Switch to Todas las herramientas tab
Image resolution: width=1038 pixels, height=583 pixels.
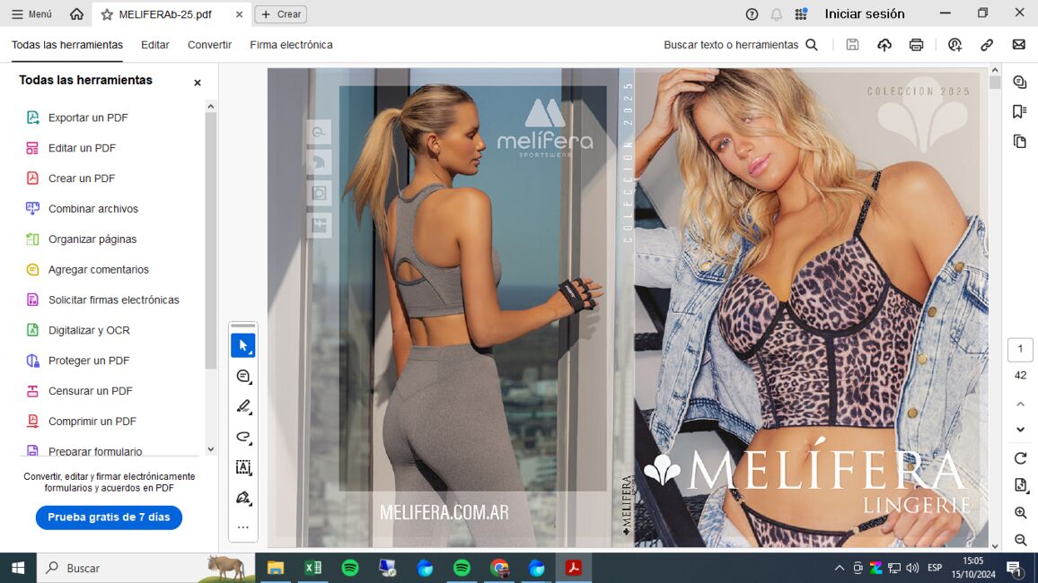click(66, 45)
